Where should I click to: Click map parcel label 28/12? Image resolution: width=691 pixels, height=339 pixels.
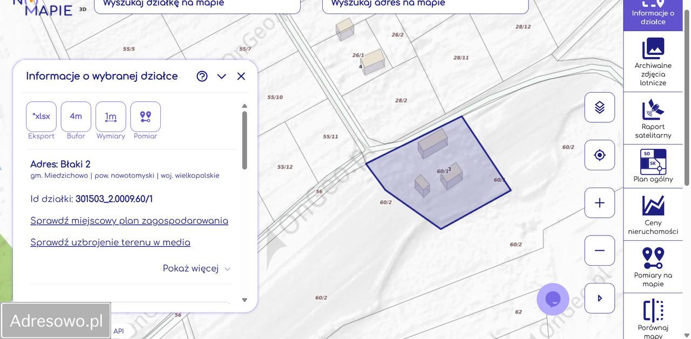click(x=523, y=26)
